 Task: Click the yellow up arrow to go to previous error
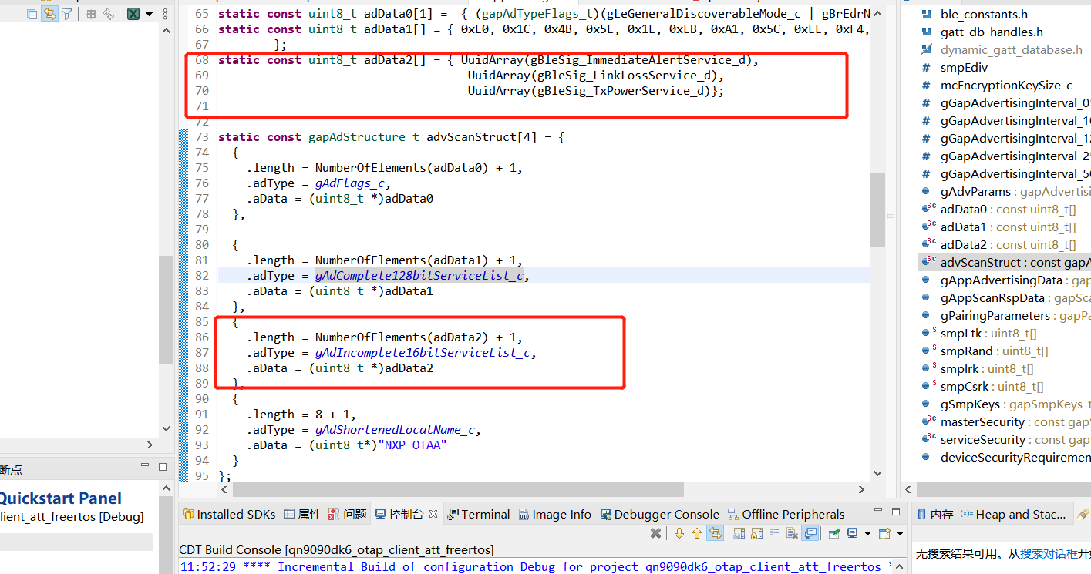point(697,533)
